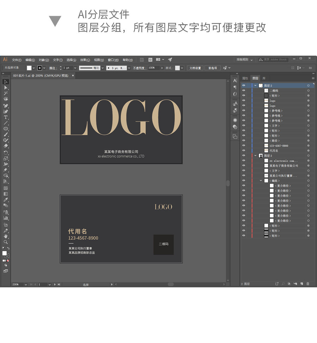This screenshot has width=317, height=343.
Task: Select the Pen tool
Action: click(6, 106)
